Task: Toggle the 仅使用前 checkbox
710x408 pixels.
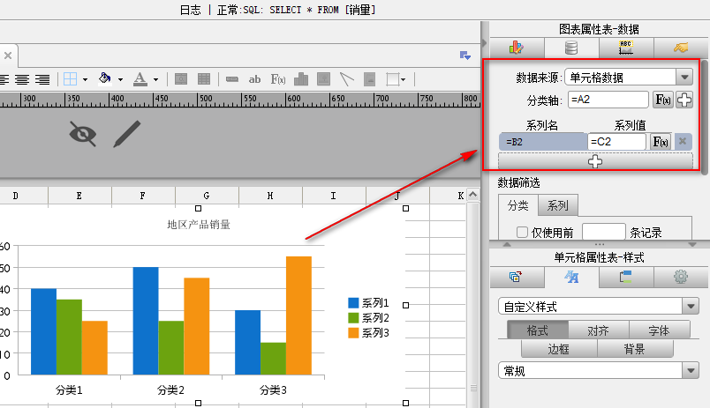Action: click(522, 233)
